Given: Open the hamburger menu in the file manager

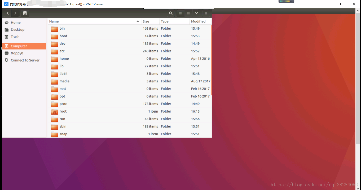Looking at the screenshot, I should (206, 13).
